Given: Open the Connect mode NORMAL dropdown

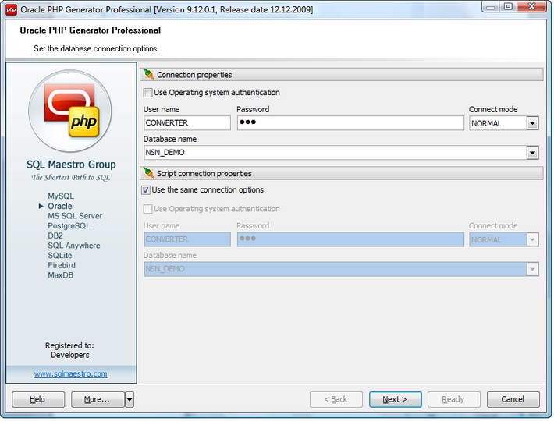Looking at the screenshot, I should pyautogui.click(x=532, y=123).
